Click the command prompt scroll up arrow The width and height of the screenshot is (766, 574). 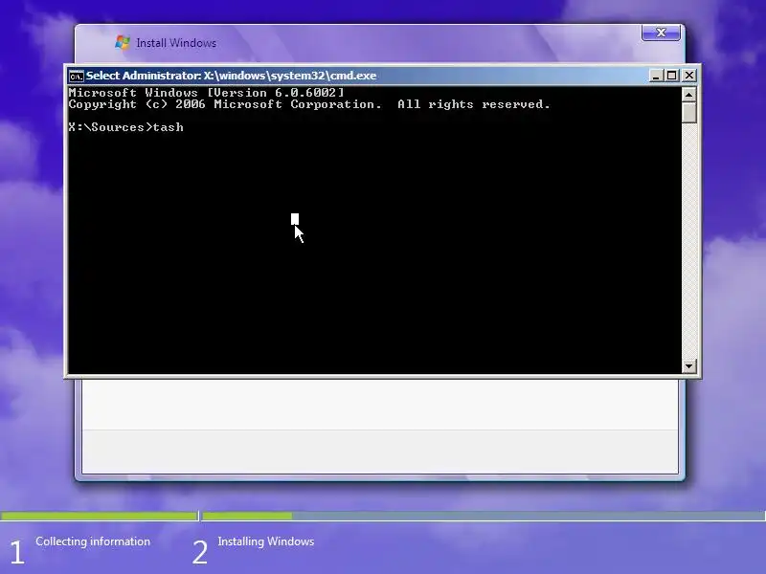(x=688, y=94)
